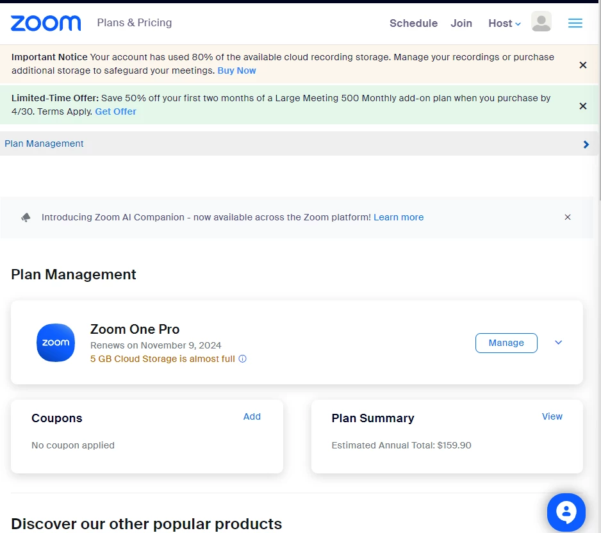This screenshot has height=533, width=601.
Task: Go to Schedule in the header
Action: [413, 23]
